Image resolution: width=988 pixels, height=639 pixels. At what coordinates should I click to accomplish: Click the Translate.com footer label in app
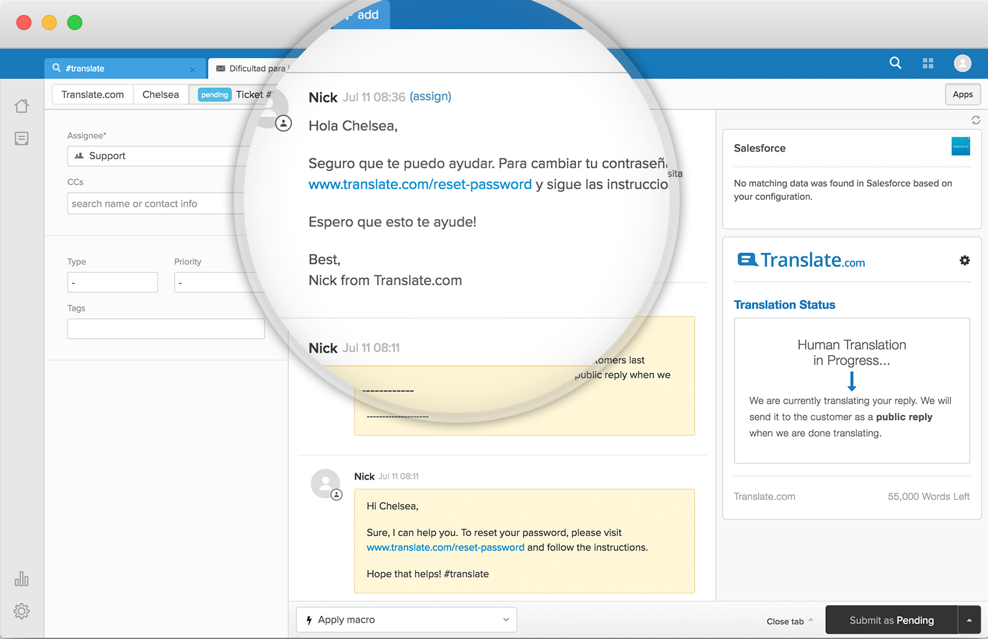(x=764, y=496)
